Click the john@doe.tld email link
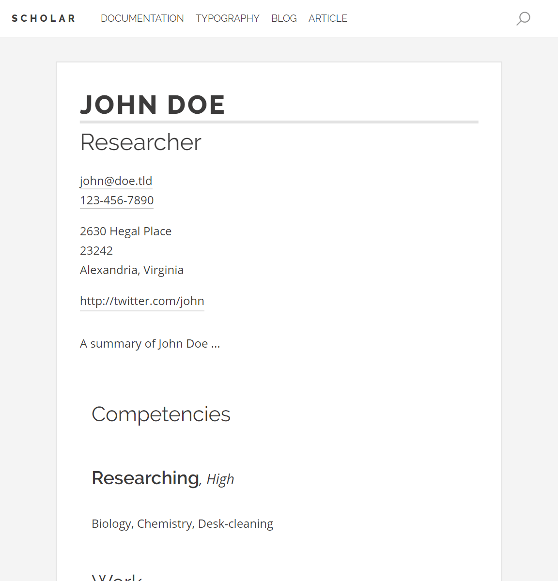The image size is (558, 581). point(116,181)
